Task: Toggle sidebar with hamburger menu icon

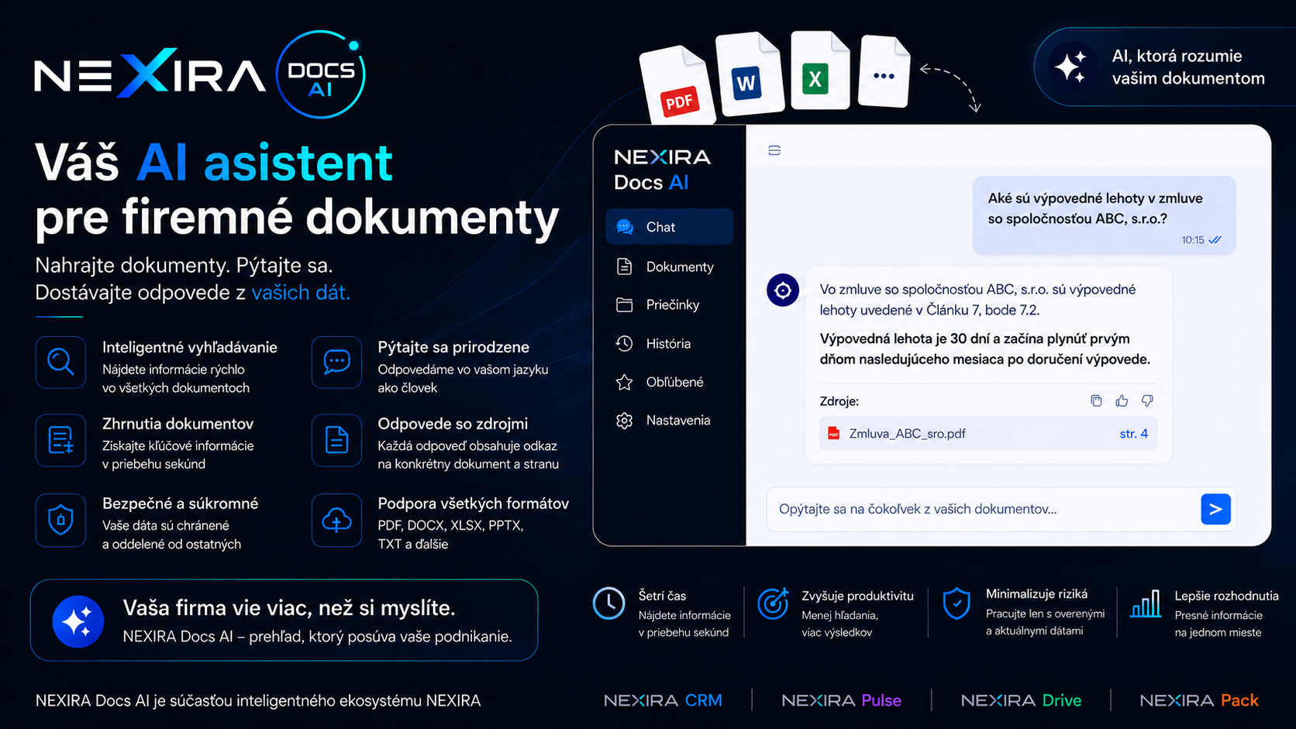Action: [774, 150]
